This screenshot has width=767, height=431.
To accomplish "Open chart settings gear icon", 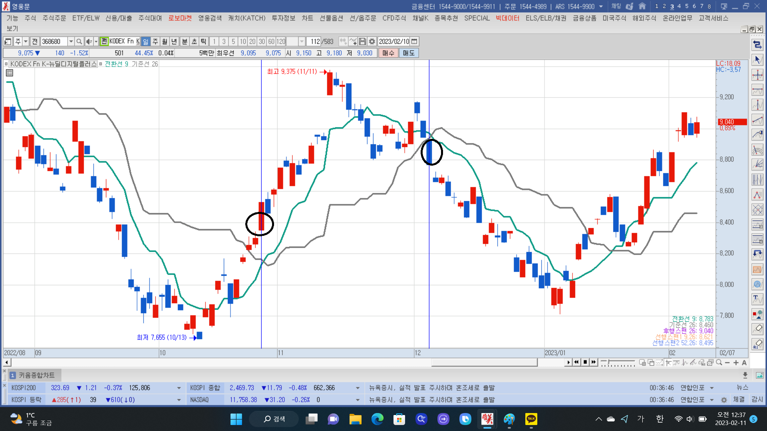I will pyautogui.click(x=372, y=42).
